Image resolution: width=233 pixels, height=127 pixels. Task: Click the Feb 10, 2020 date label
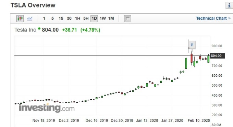[x=199, y=120]
